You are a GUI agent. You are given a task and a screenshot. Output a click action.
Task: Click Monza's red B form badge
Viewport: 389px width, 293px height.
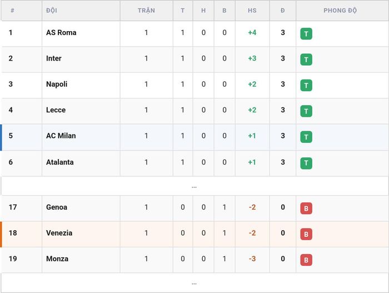point(306,260)
